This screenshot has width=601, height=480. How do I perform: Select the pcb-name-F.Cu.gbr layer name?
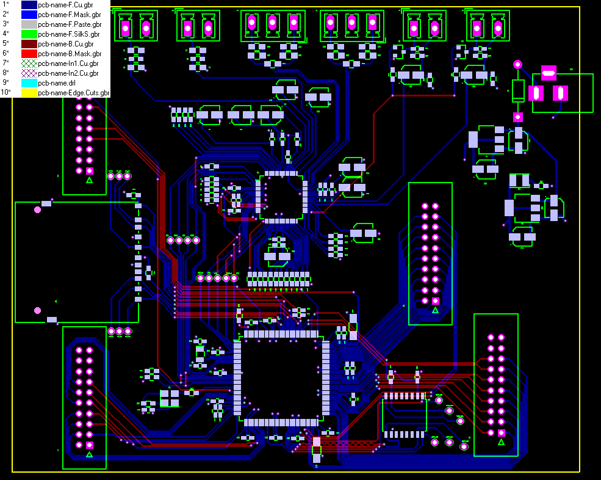(65, 5)
